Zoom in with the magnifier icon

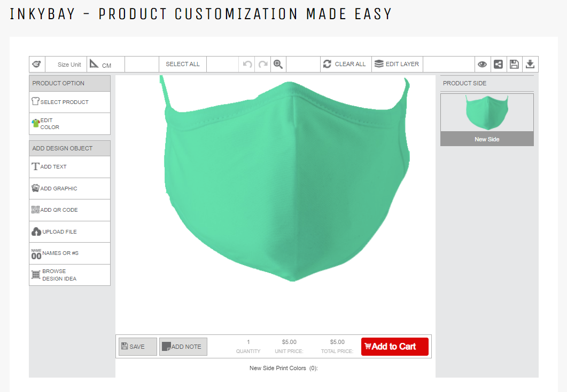(278, 64)
